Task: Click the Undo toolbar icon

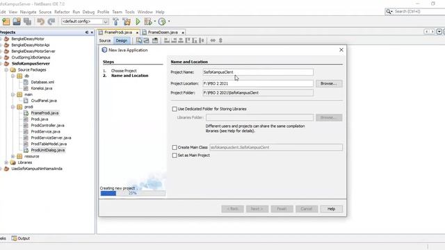Action: [40, 22]
